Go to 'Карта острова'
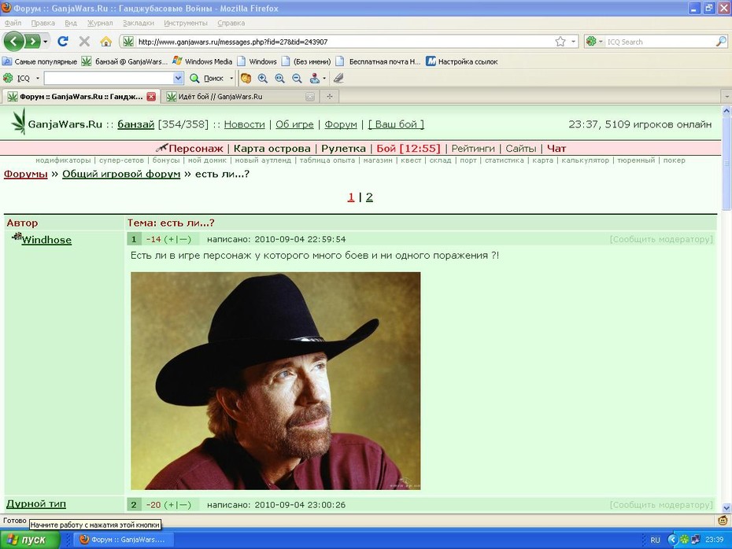The width and height of the screenshot is (732, 549). click(272, 149)
